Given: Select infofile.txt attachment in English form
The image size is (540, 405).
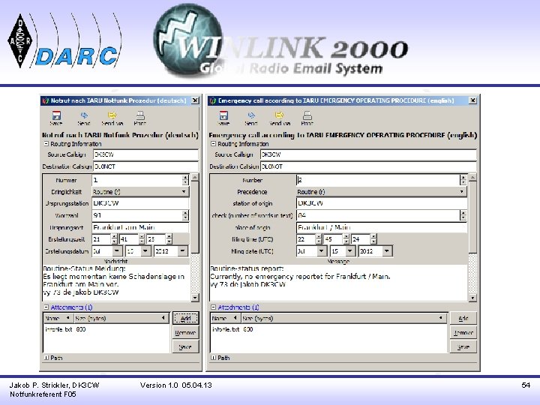Looking at the screenshot, I should (x=232, y=329).
